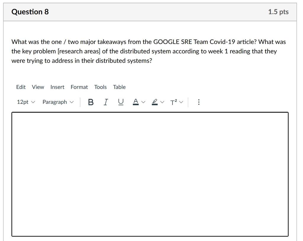The height and width of the screenshot is (241, 303).
Task: Open the more toolbar options kebab menu
Action: tap(199, 102)
